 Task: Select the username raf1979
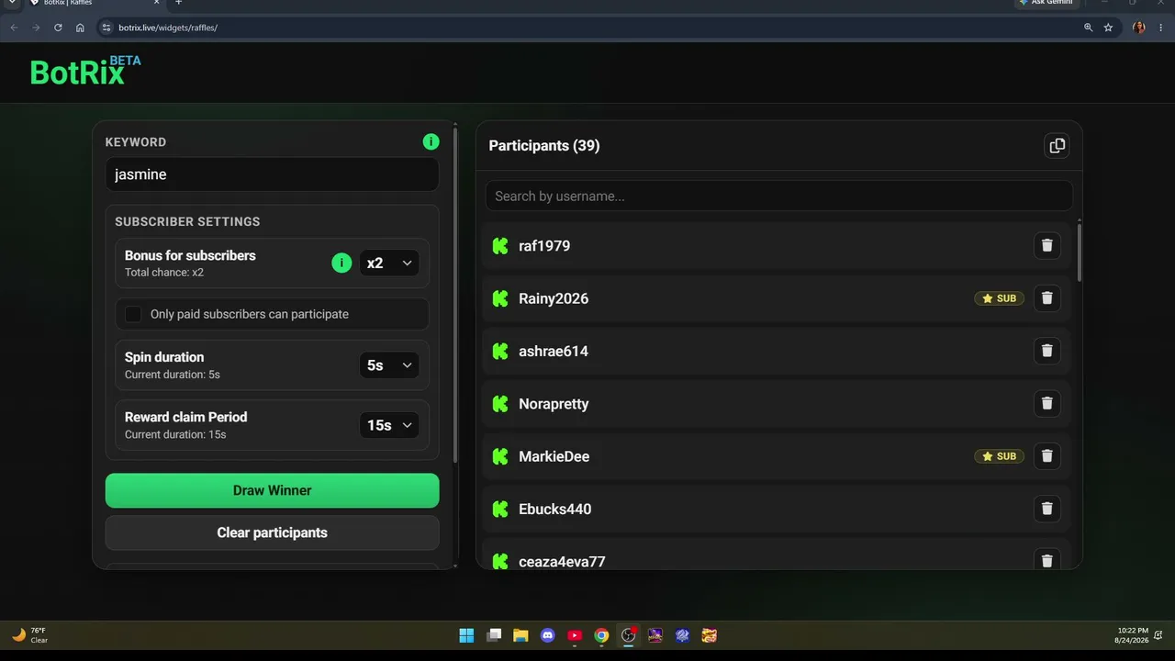tap(544, 246)
